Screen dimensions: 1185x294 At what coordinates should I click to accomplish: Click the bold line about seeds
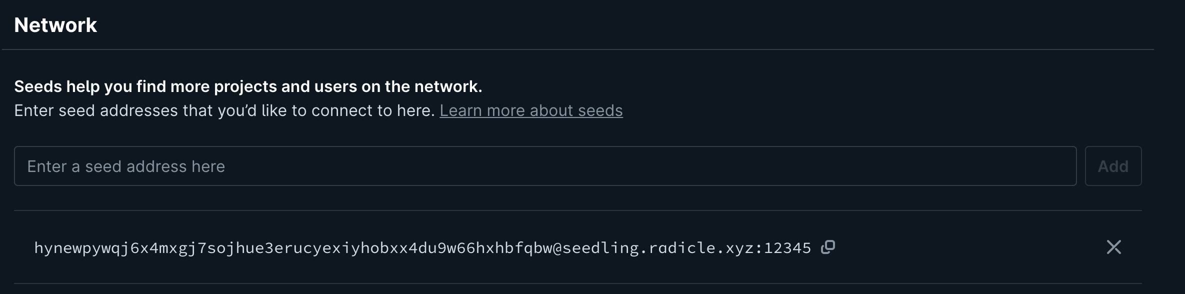coord(248,86)
